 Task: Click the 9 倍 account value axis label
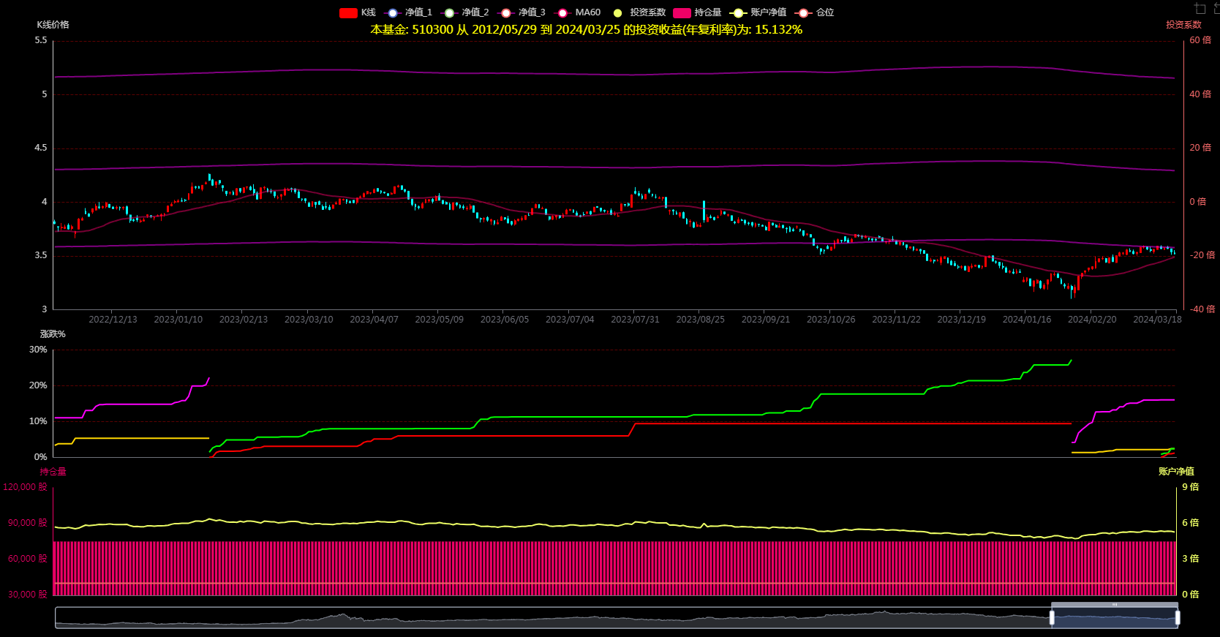click(x=1191, y=487)
